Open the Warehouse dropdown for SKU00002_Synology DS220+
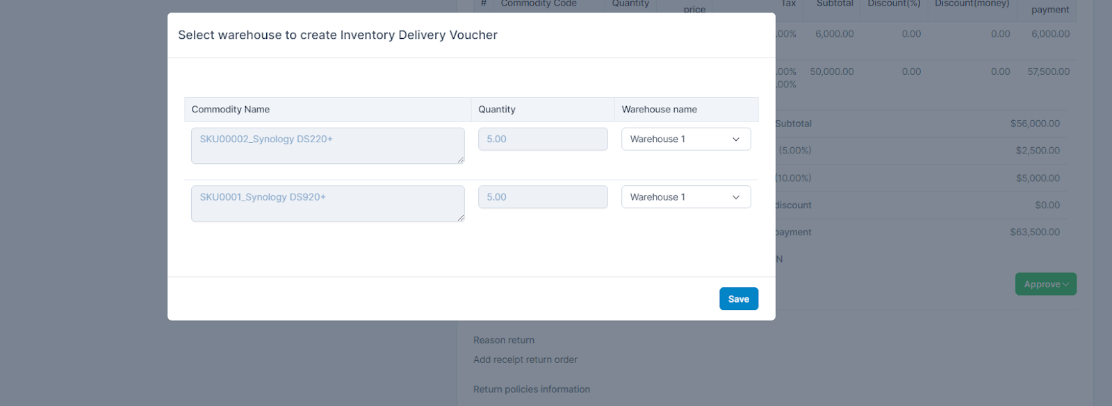Screen dimensions: 1112x406 coord(685,139)
